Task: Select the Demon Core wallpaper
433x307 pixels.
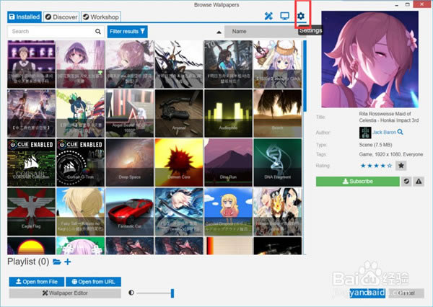Action: [x=179, y=162]
